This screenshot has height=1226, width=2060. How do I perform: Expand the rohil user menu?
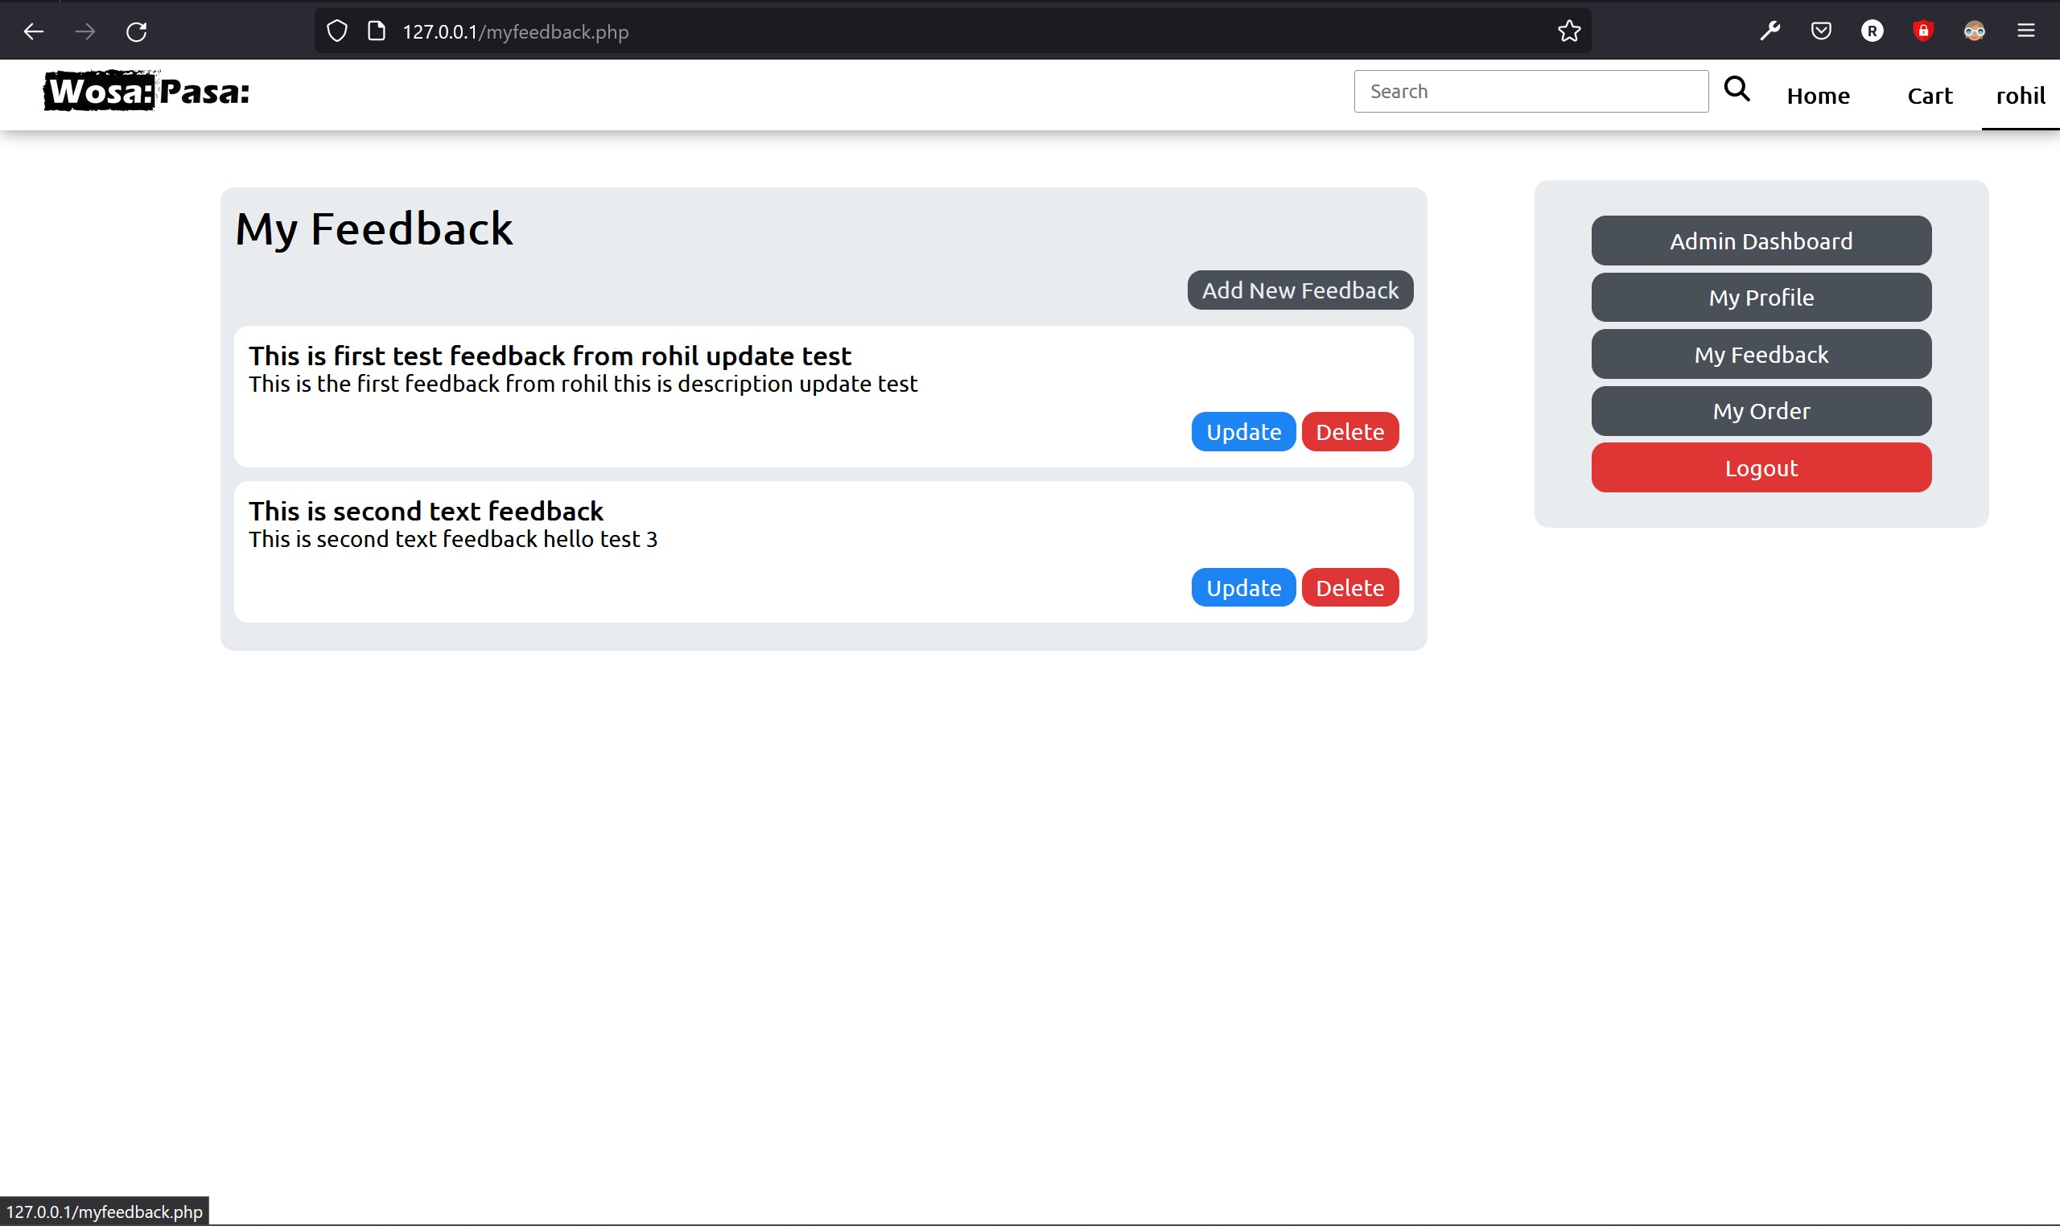[2020, 96]
